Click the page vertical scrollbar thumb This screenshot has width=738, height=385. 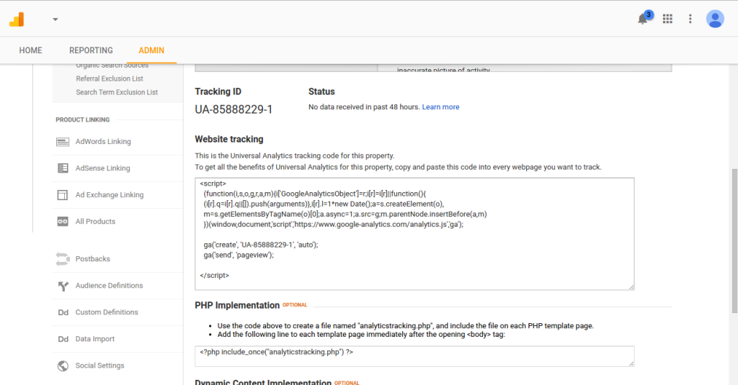click(x=734, y=240)
